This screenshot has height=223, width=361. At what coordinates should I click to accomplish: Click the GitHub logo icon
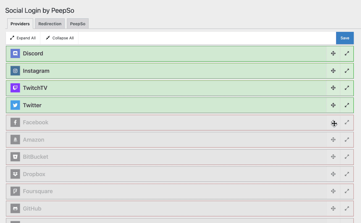15,209
